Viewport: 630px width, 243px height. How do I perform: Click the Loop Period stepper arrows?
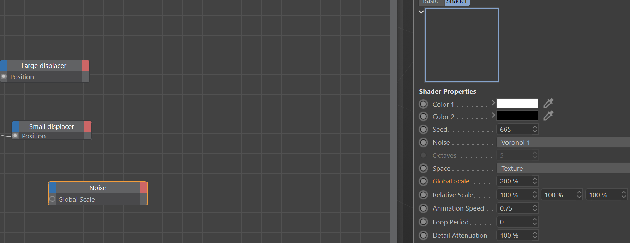[x=535, y=222]
